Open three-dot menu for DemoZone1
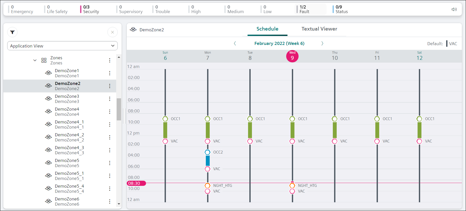The height and width of the screenshot is (211, 466). pyautogui.click(x=110, y=73)
